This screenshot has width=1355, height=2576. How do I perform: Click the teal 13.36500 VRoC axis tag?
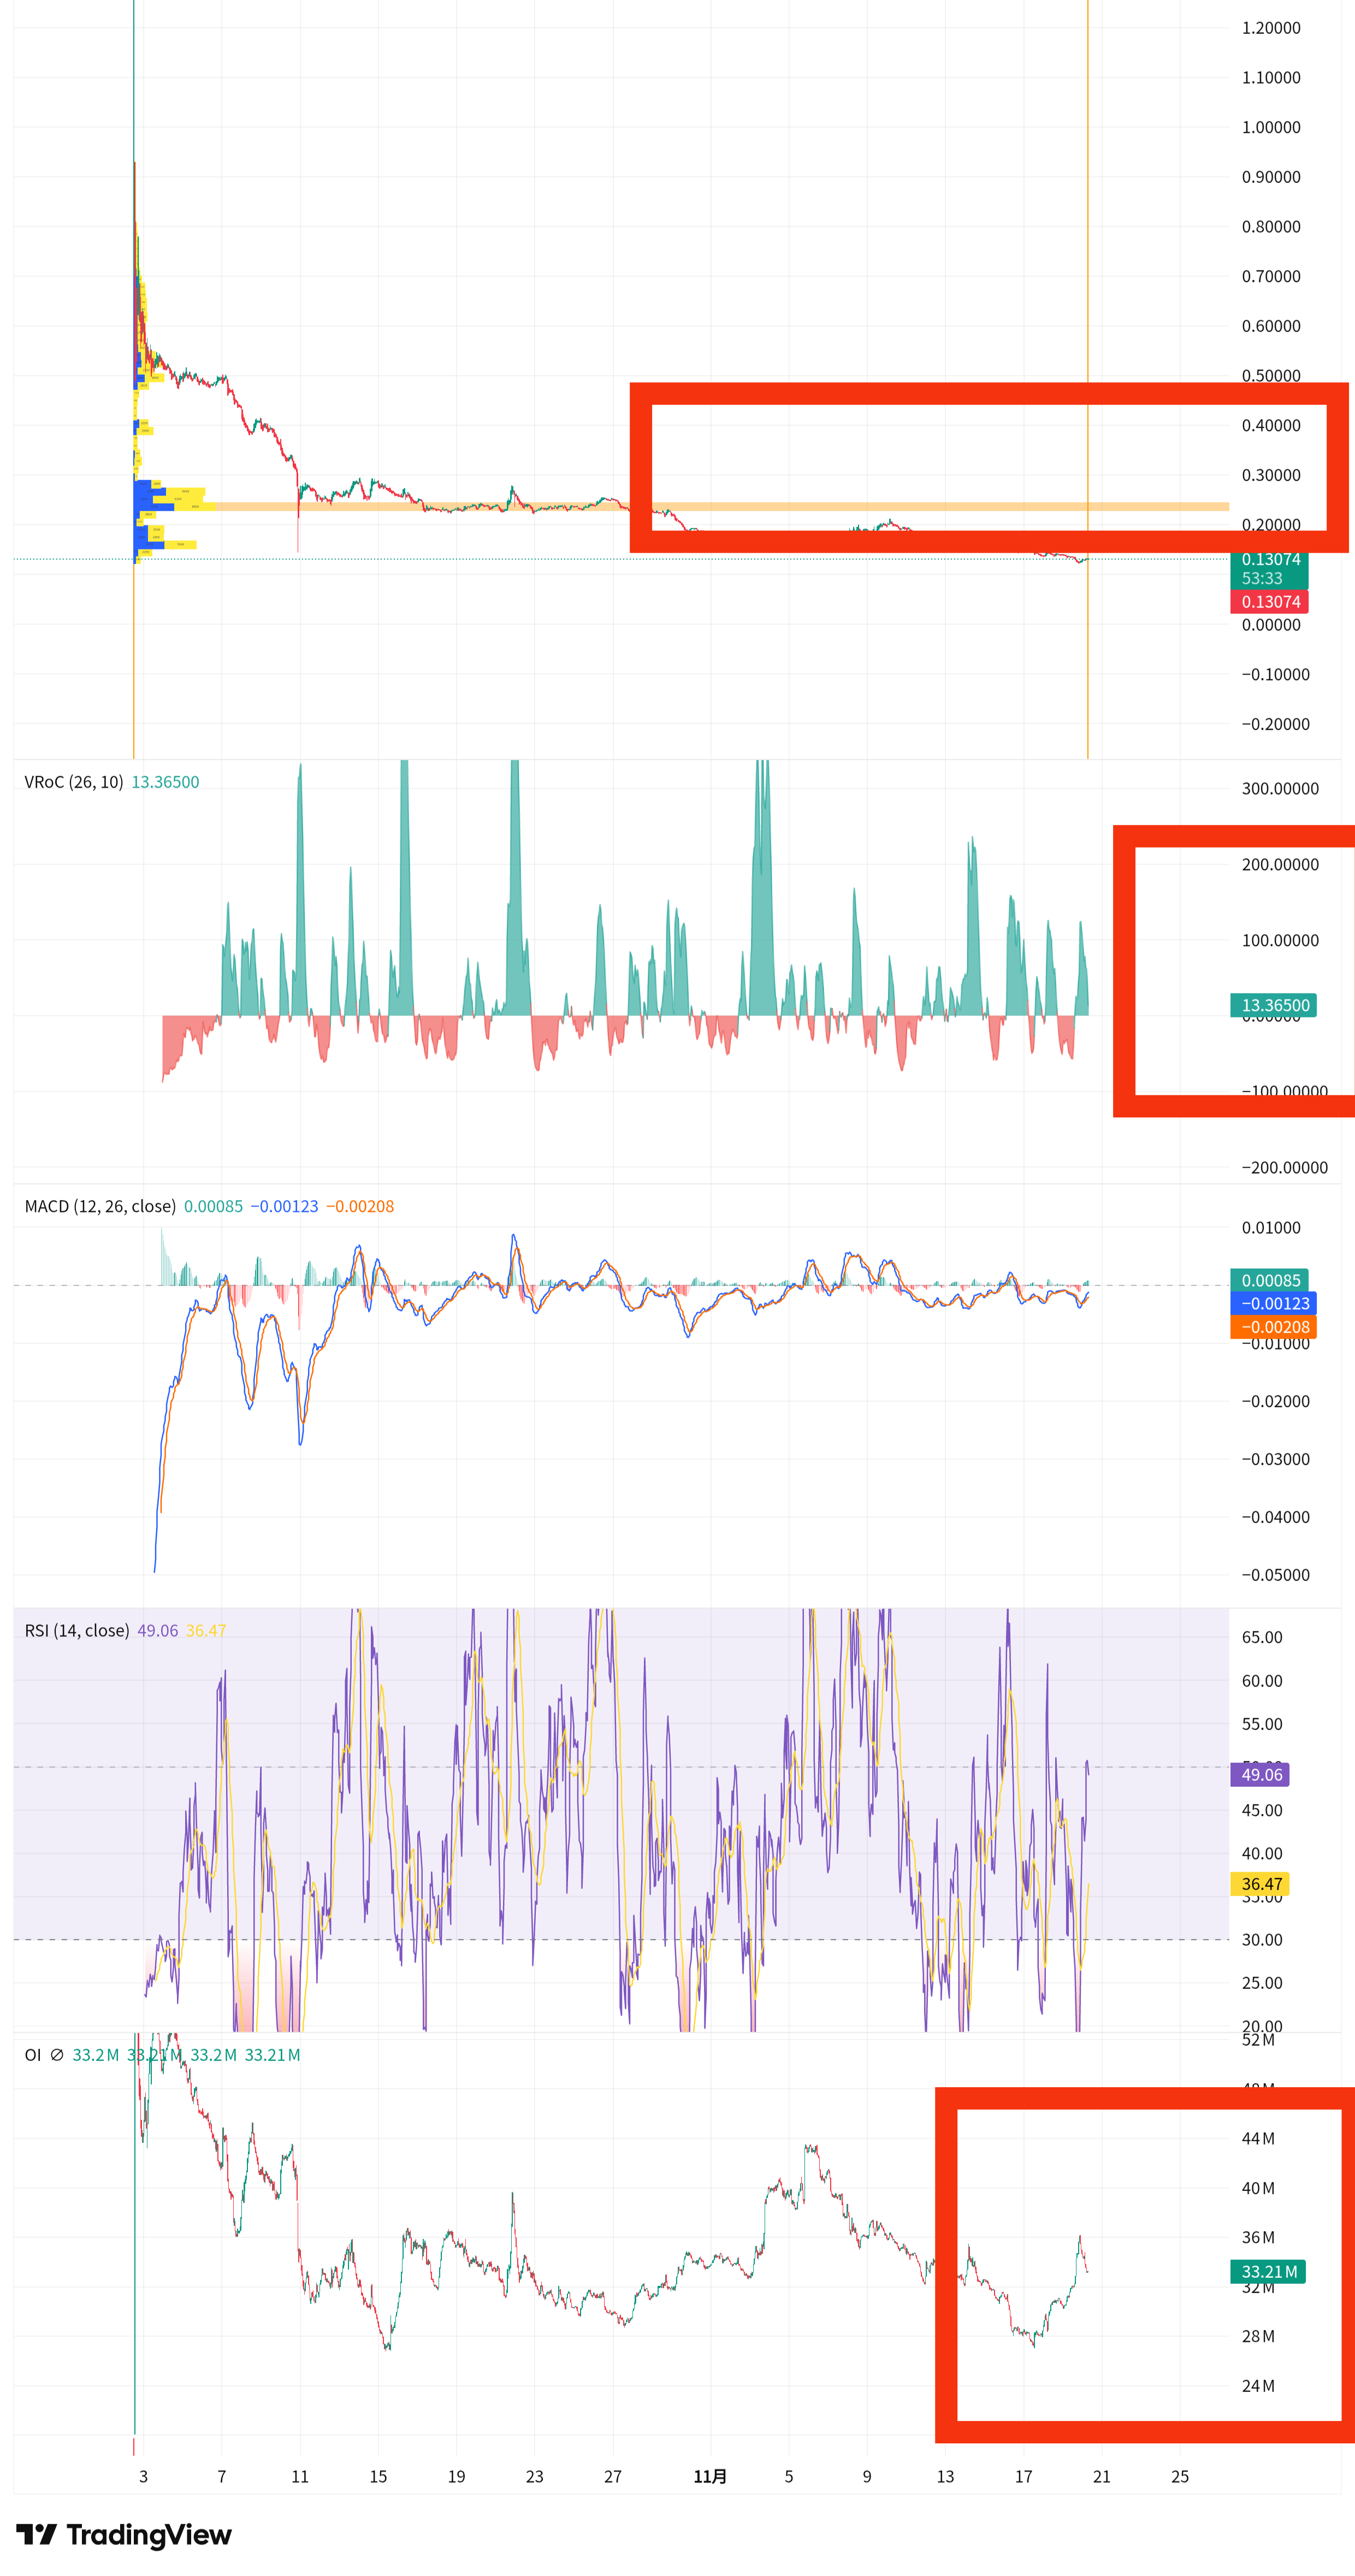coord(1273,1005)
